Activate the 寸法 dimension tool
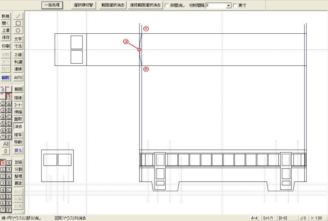Viewport: 328px width, 221px height. [x=18, y=46]
